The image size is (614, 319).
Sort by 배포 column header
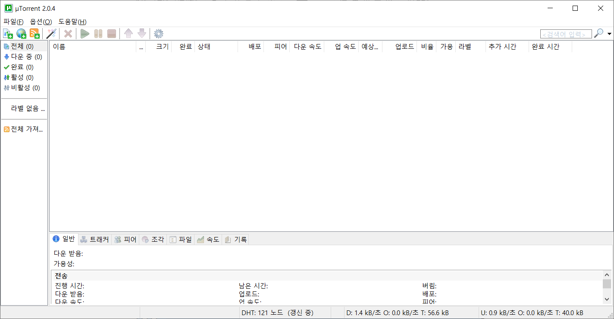click(x=251, y=47)
